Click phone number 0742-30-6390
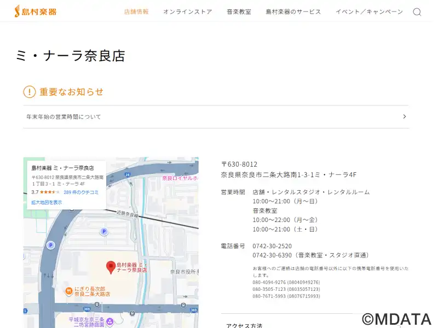The height and width of the screenshot is (328, 438). pos(272,255)
